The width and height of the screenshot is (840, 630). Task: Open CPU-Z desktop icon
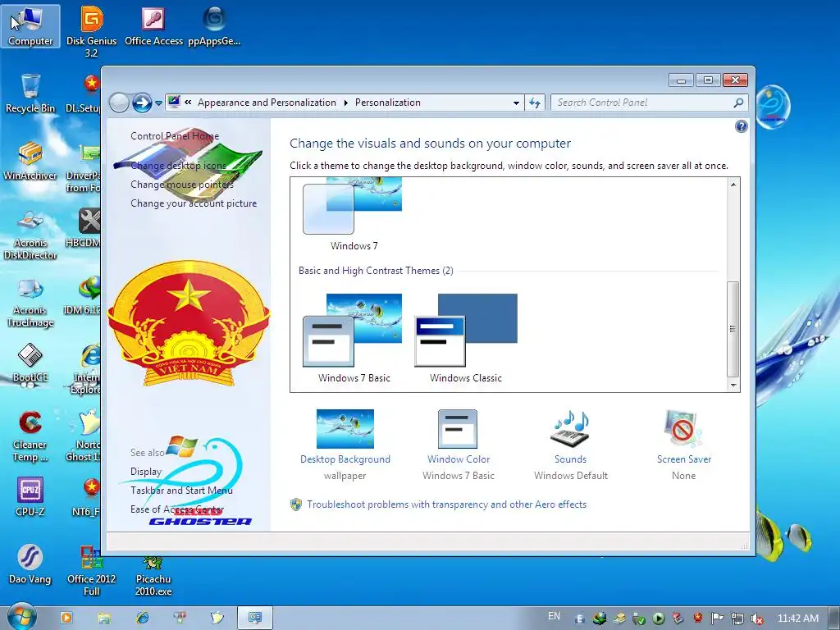(x=30, y=497)
